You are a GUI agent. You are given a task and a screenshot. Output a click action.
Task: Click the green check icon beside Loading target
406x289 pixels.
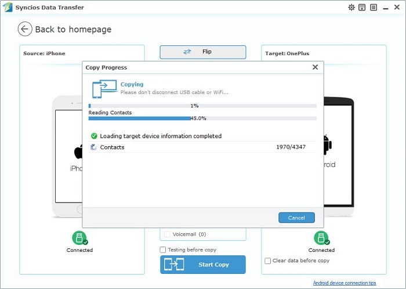[94, 136]
